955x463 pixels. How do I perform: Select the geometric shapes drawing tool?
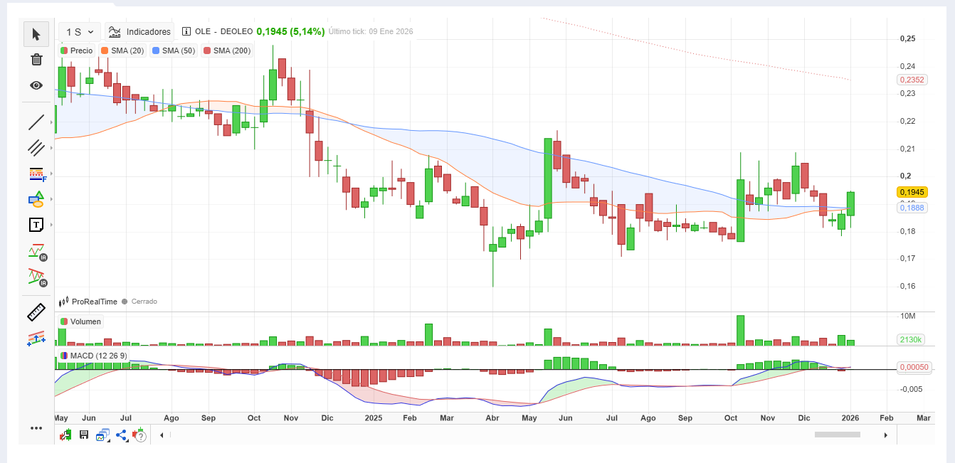coord(36,199)
